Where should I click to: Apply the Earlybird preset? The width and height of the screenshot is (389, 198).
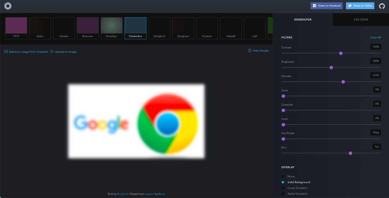coord(159,28)
